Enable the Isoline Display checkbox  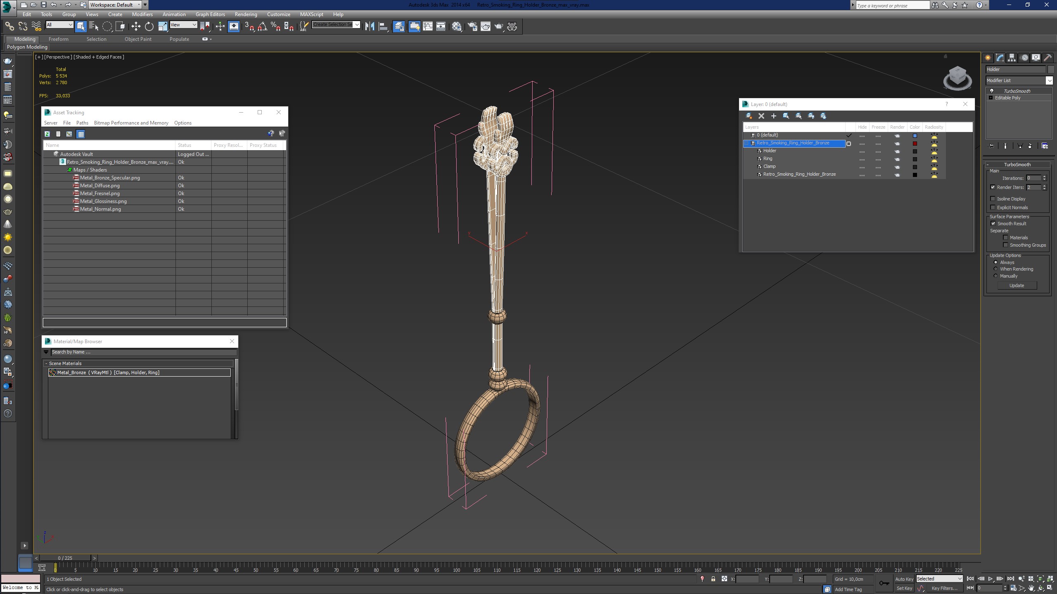coord(993,199)
